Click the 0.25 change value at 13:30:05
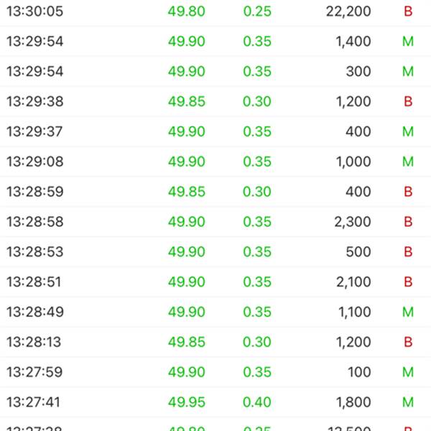Viewport: 431px width, 431px height. (x=257, y=11)
